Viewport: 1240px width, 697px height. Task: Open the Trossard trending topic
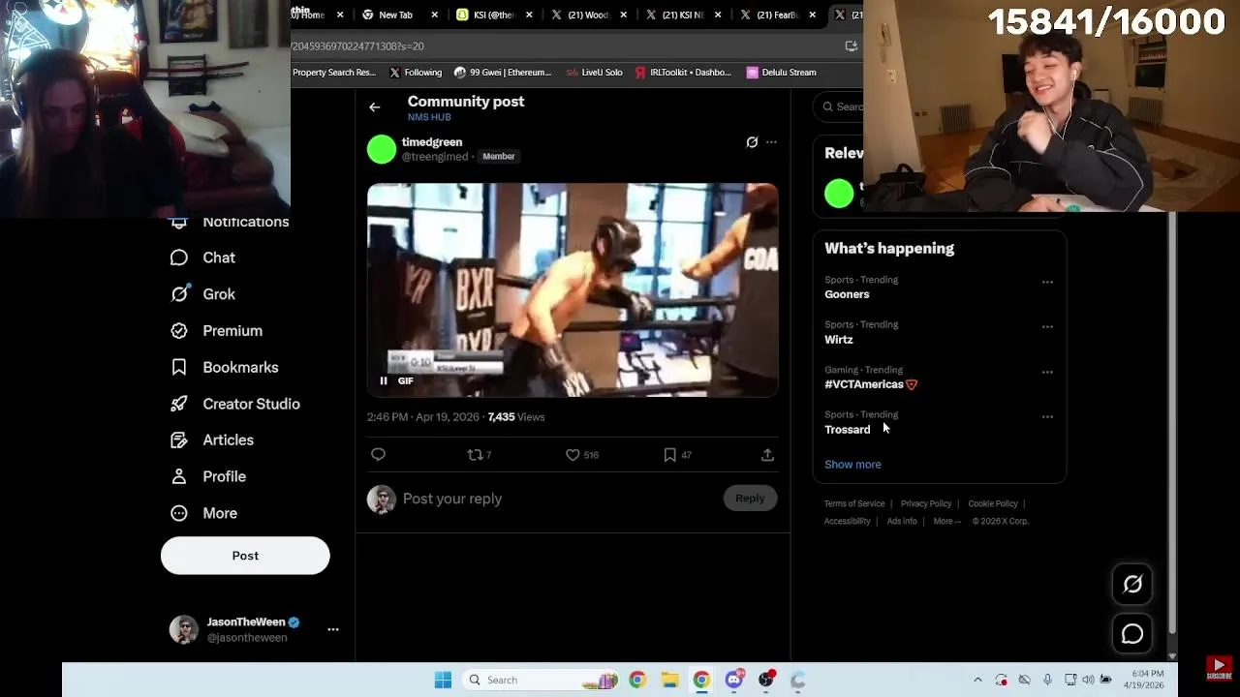tap(848, 430)
